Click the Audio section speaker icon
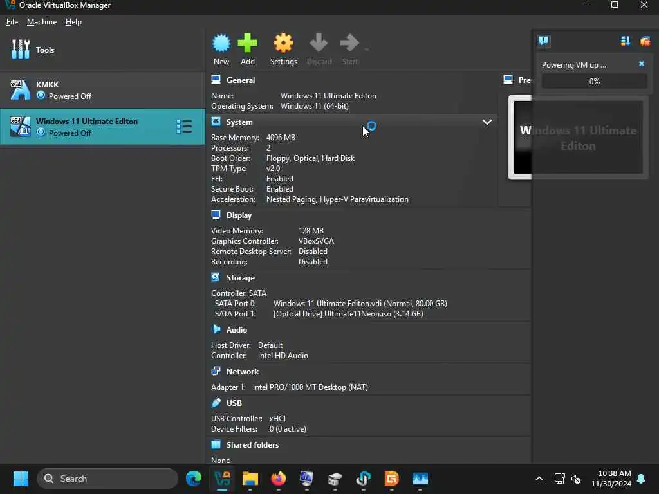The height and width of the screenshot is (494, 659). pos(216,329)
